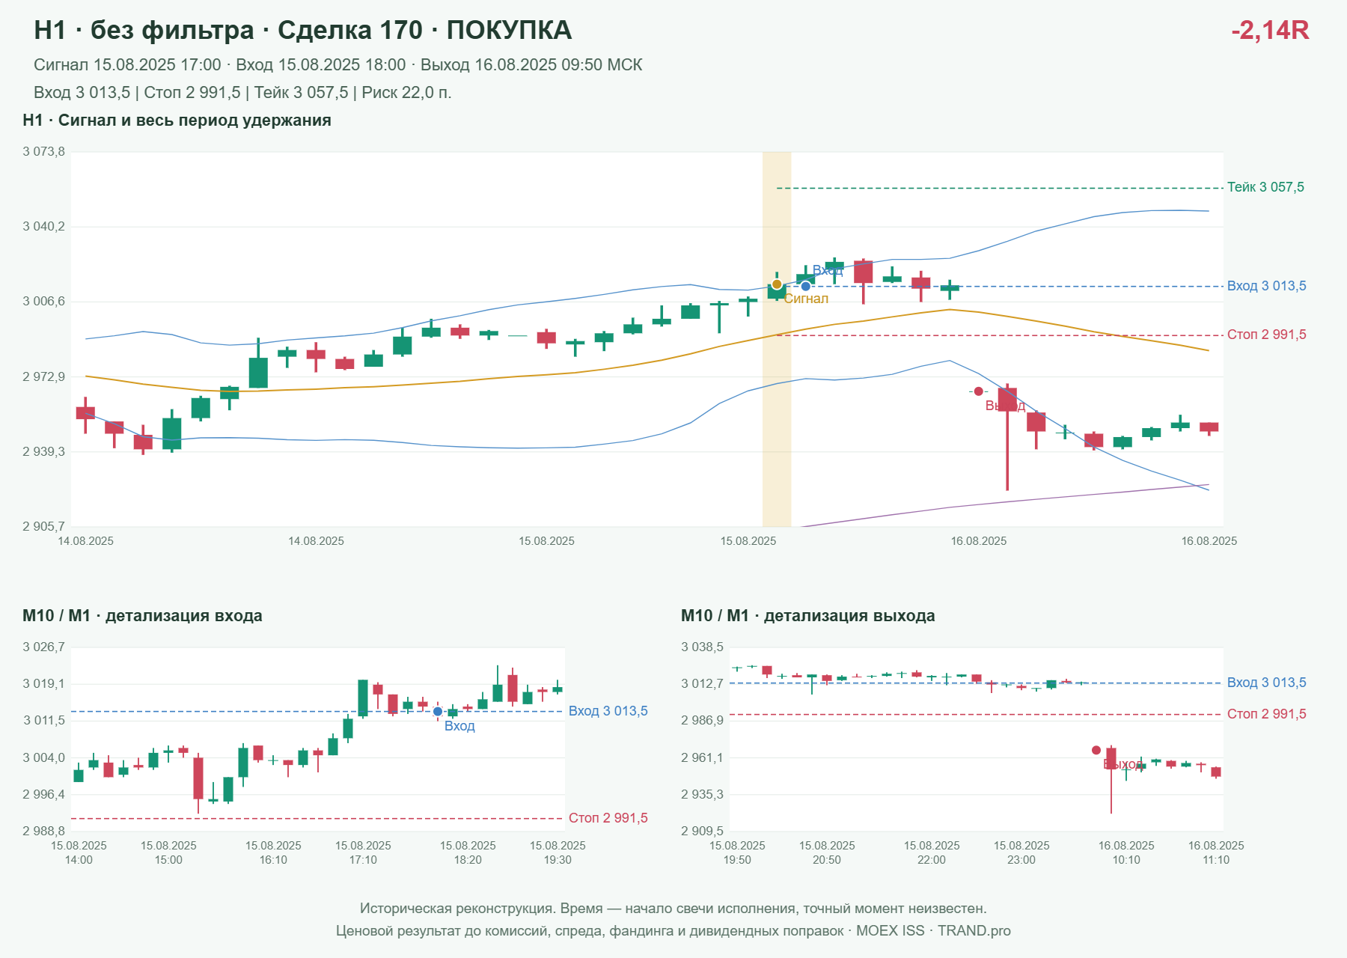Image resolution: width=1347 pixels, height=958 pixels.
Task: Click the 'Стоп 2 991,5' label on the exit detail chart
Action: (x=1266, y=714)
